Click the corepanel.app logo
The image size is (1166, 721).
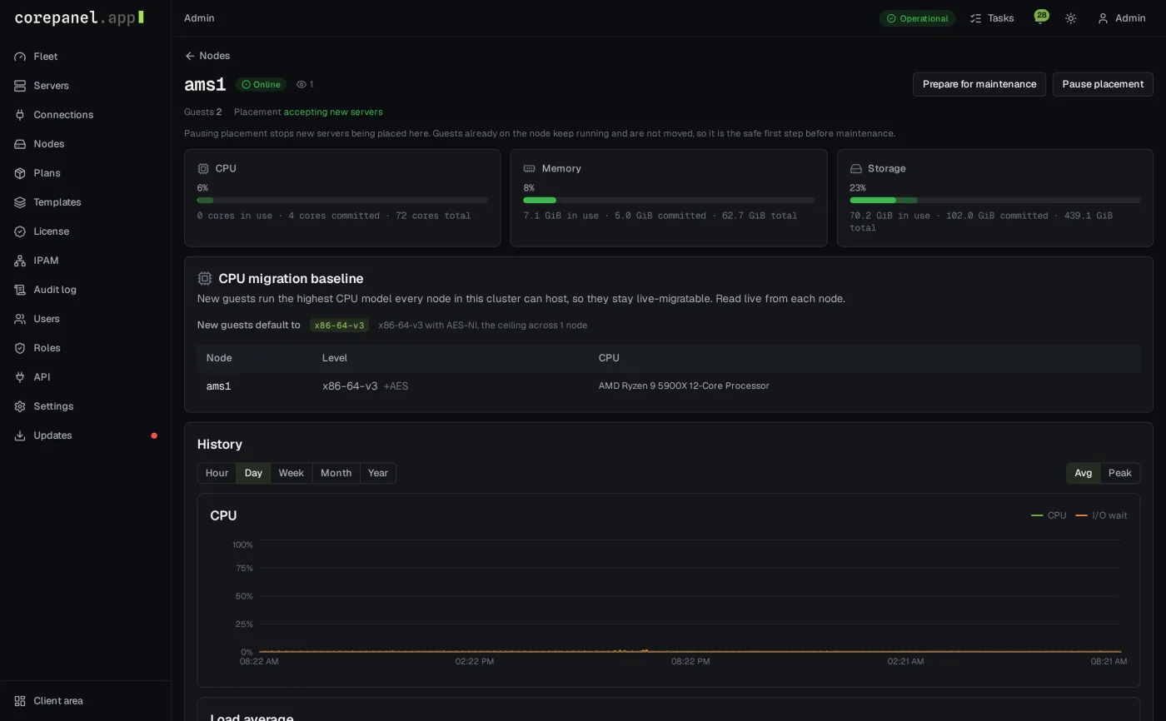coord(79,17)
